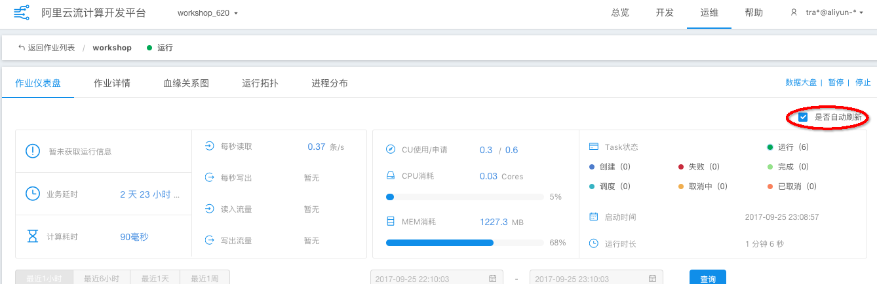
Task: Click the CPU 5% progress bar
Action: tap(465, 196)
